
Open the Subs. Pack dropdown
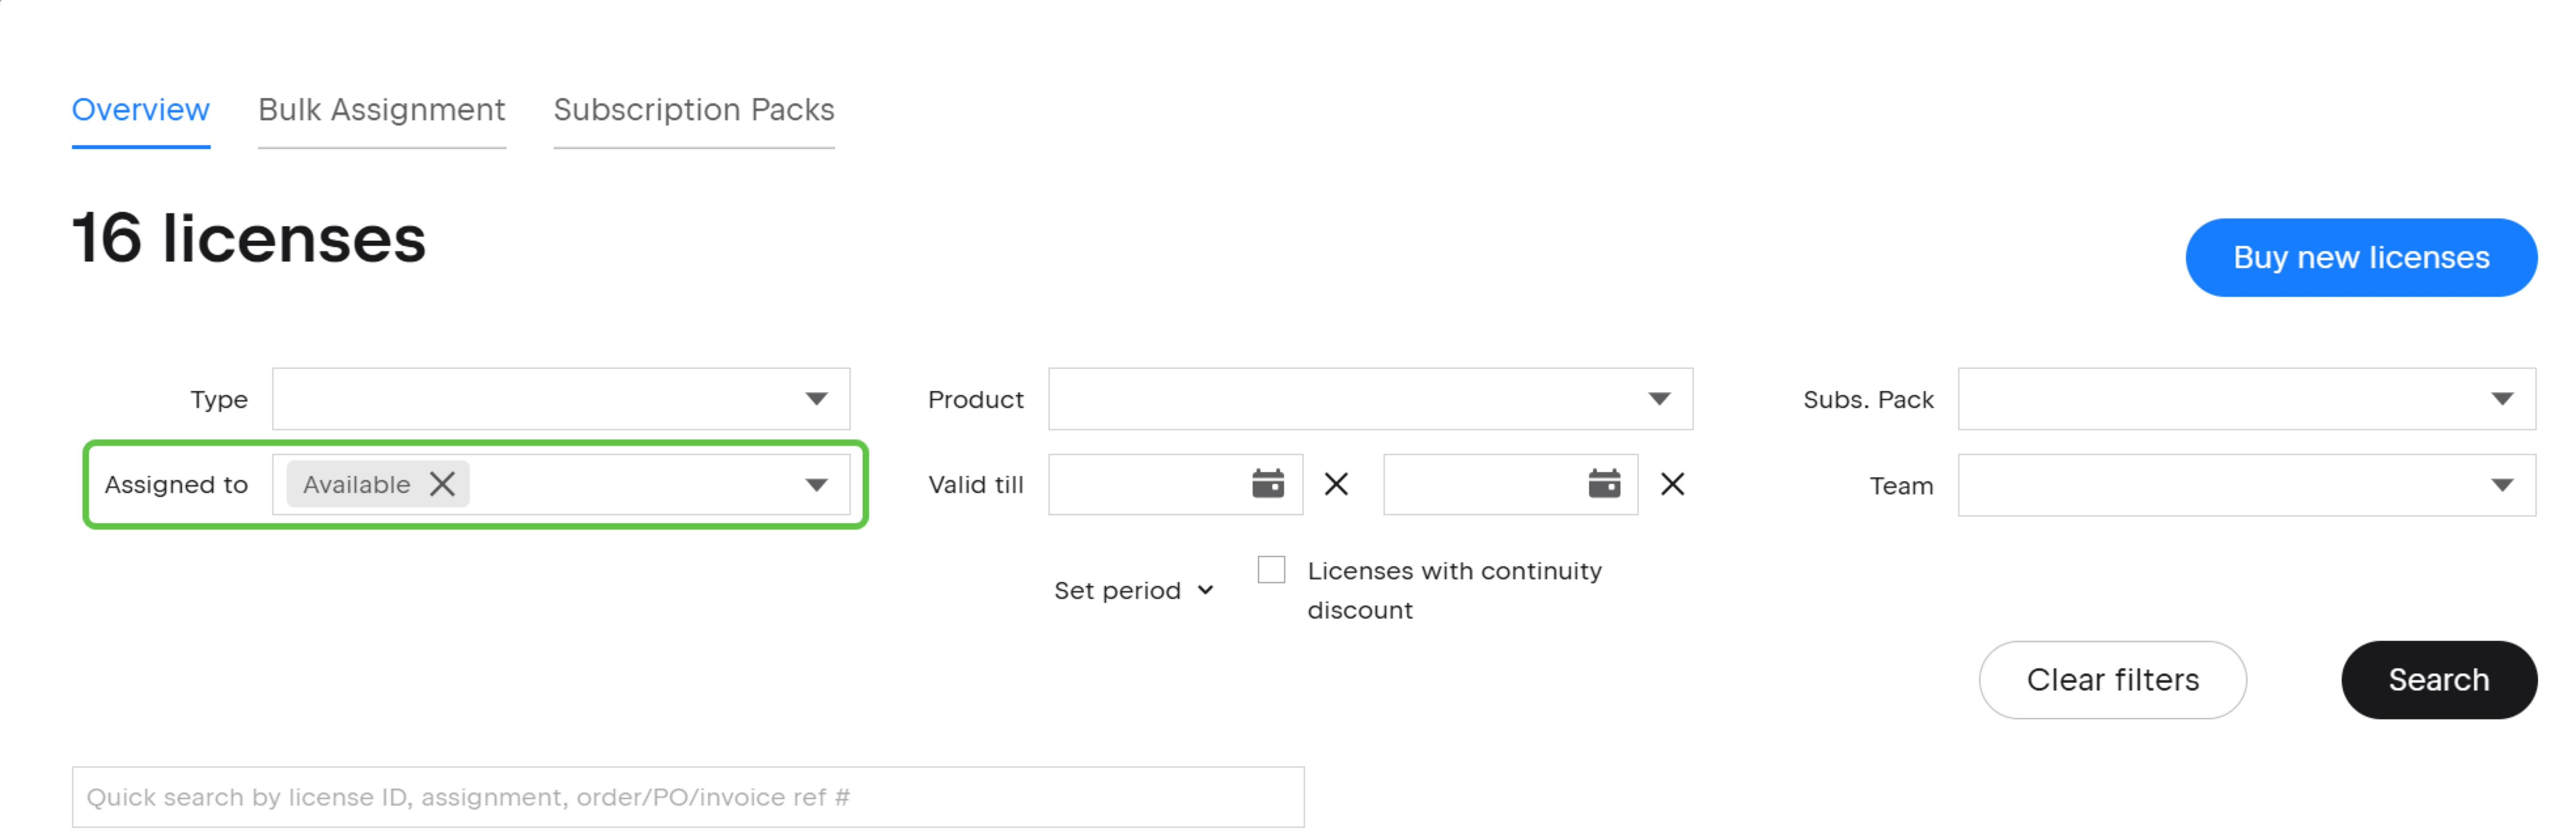point(2246,398)
